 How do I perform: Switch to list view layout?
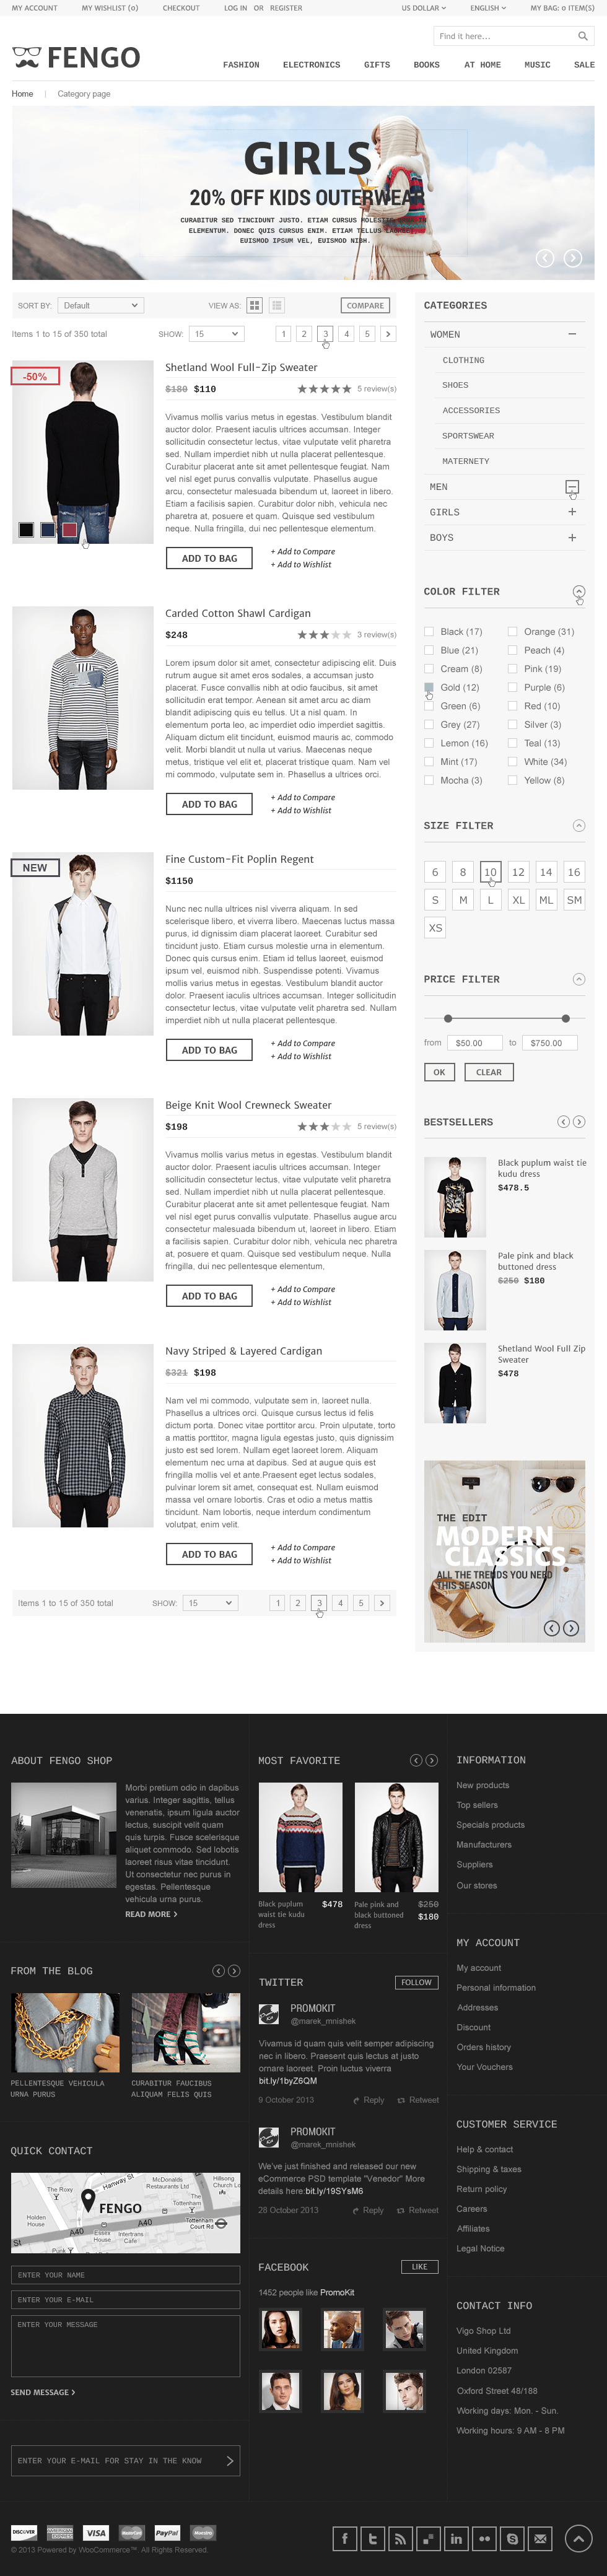click(277, 305)
